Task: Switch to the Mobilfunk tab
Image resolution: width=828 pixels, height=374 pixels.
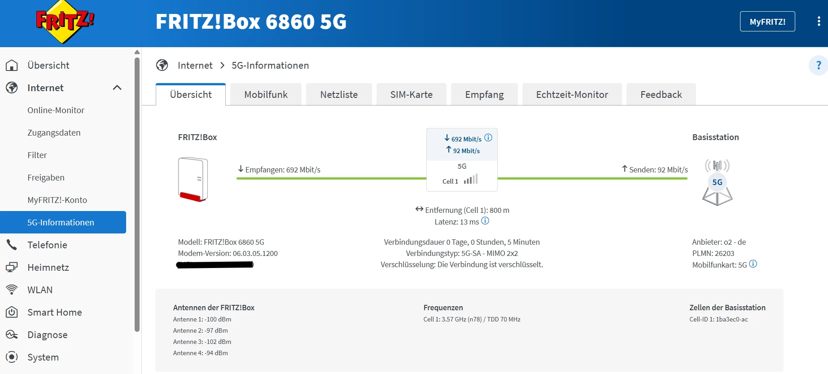Action: click(266, 94)
